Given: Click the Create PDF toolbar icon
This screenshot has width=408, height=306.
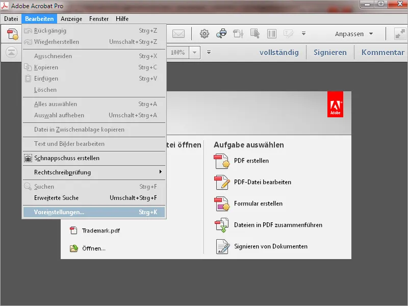Looking at the screenshot, I should point(12,34).
